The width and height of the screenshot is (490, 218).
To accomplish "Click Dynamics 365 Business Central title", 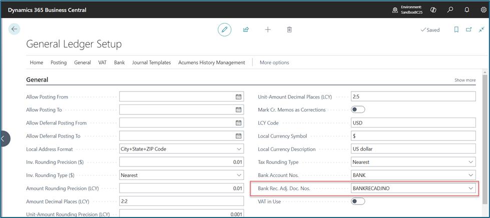I will (x=47, y=10).
